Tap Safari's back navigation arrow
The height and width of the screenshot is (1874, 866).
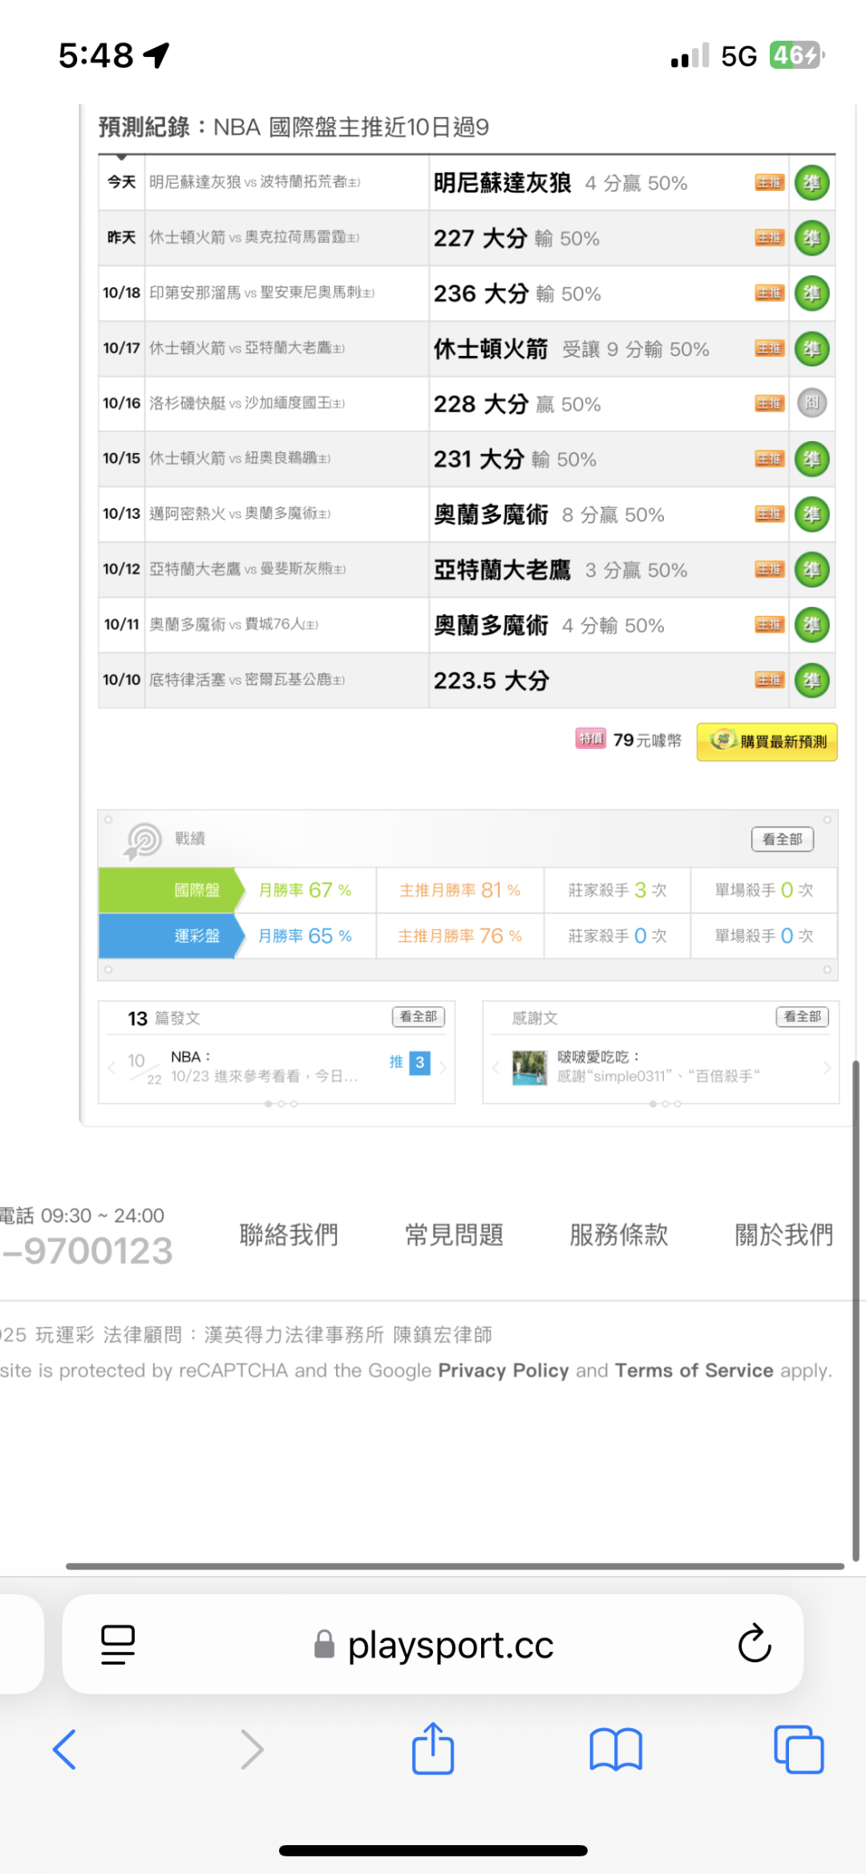(x=64, y=1749)
